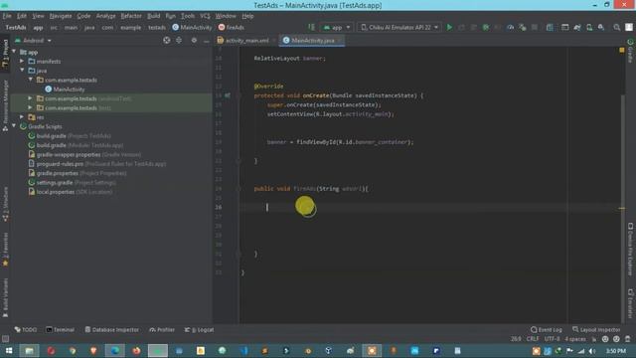636x358 pixels.
Task: Open File Explorer in taskbar
Action: point(29,351)
